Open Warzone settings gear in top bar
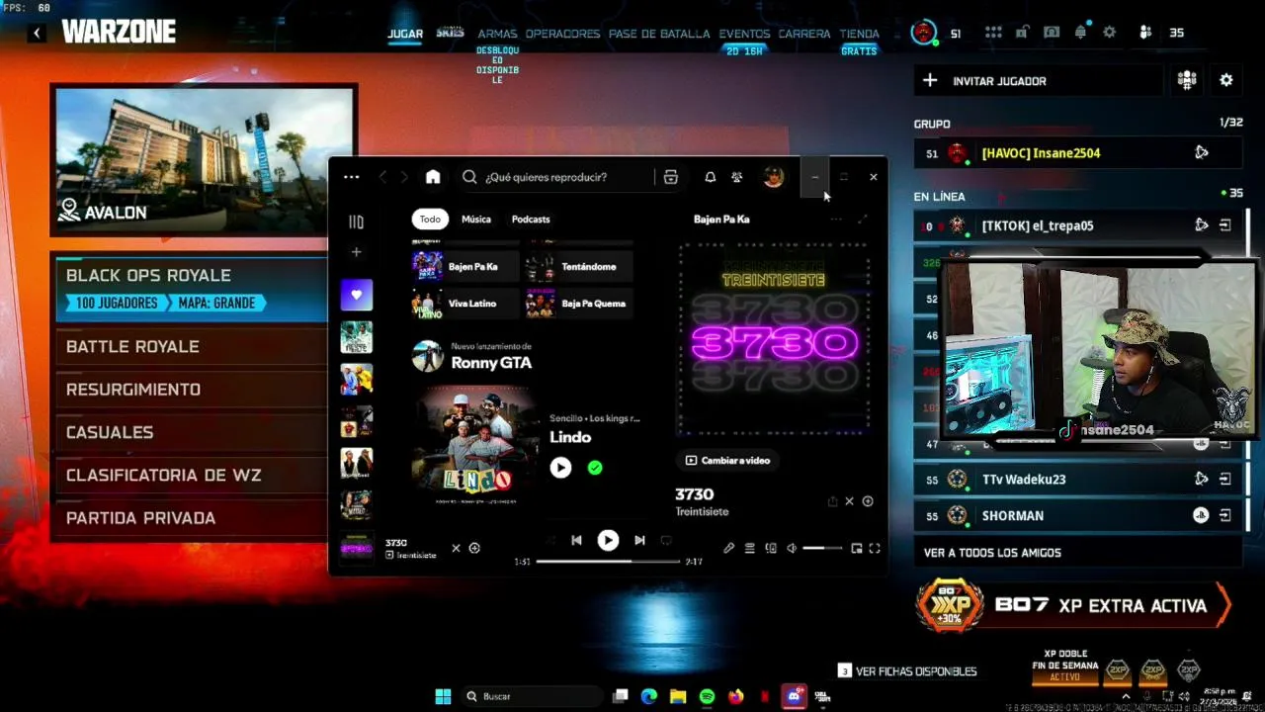1265x712 pixels. tap(1110, 33)
